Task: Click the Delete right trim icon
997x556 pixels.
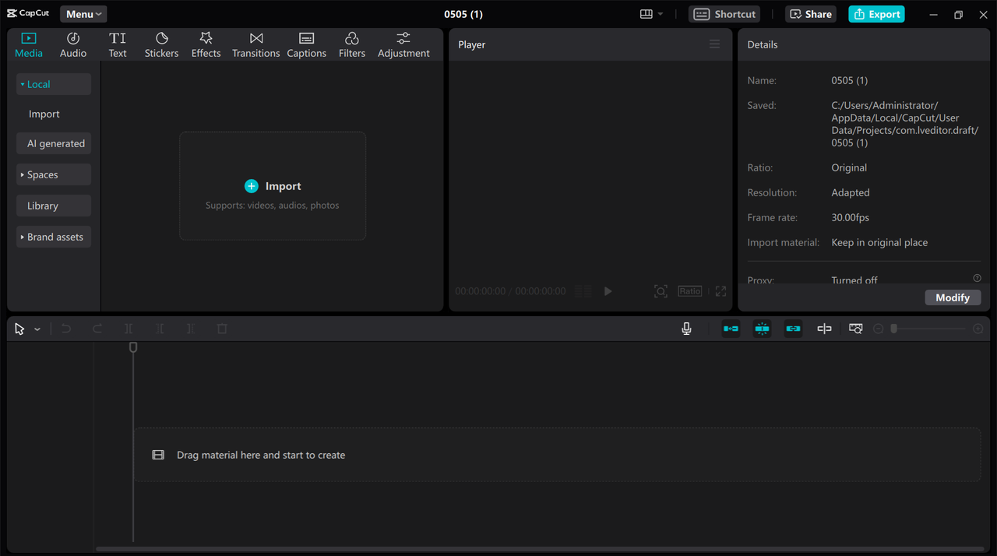Action: pos(191,329)
